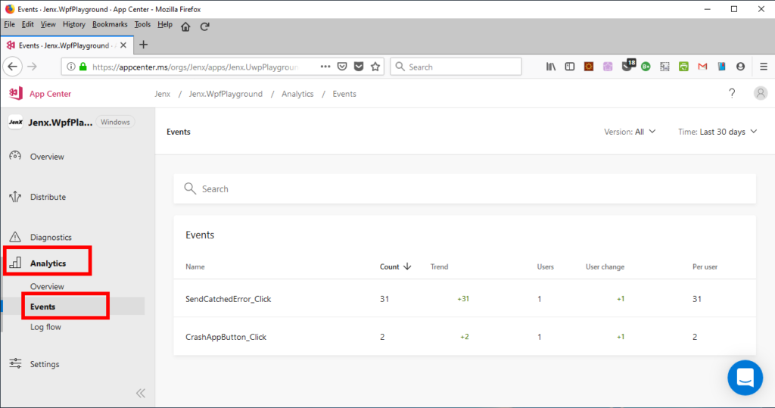Click the User change column header

coord(605,266)
